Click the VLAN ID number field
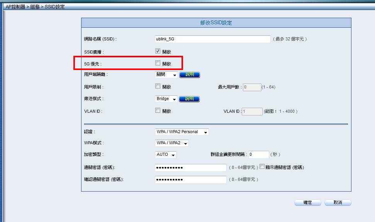Screen dimensions: 375x222 252,111
